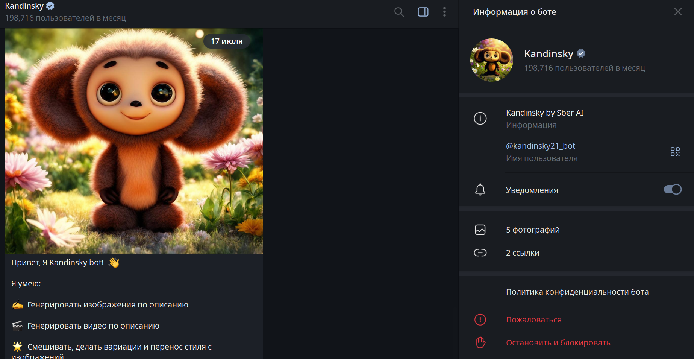Open the three-dot chat options menu
This screenshot has height=359, width=694.
click(x=444, y=12)
